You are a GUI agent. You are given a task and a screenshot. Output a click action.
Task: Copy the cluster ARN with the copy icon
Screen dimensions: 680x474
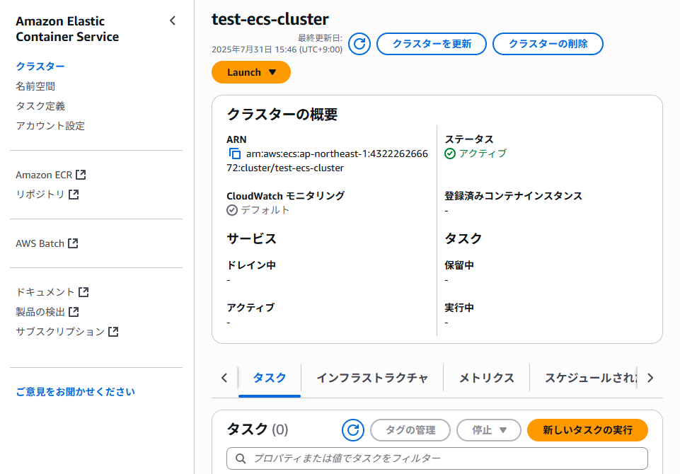tap(235, 154)
